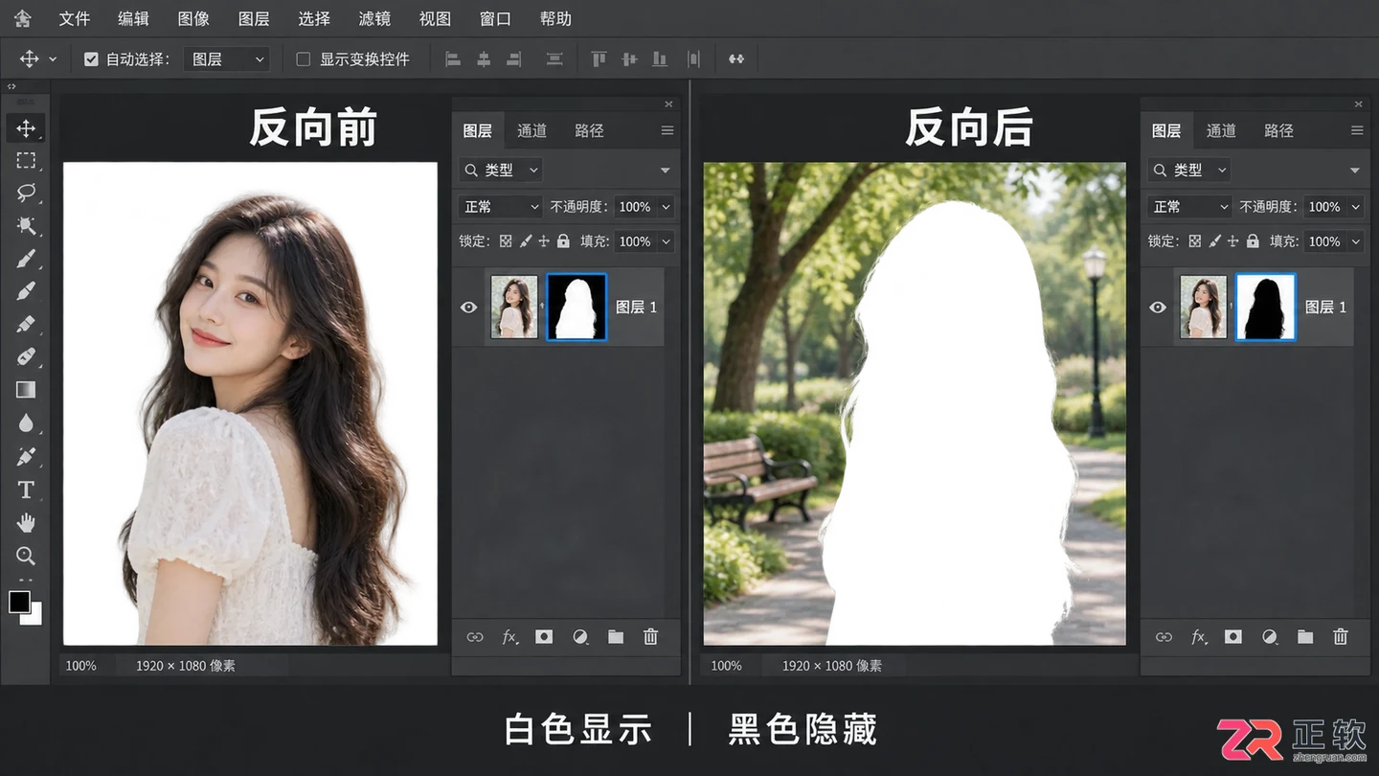This screenshot has width=1379, height=776.
Task: Toggle lock transparent pixels in 反向后 panel
Action: pos(1195,241)
